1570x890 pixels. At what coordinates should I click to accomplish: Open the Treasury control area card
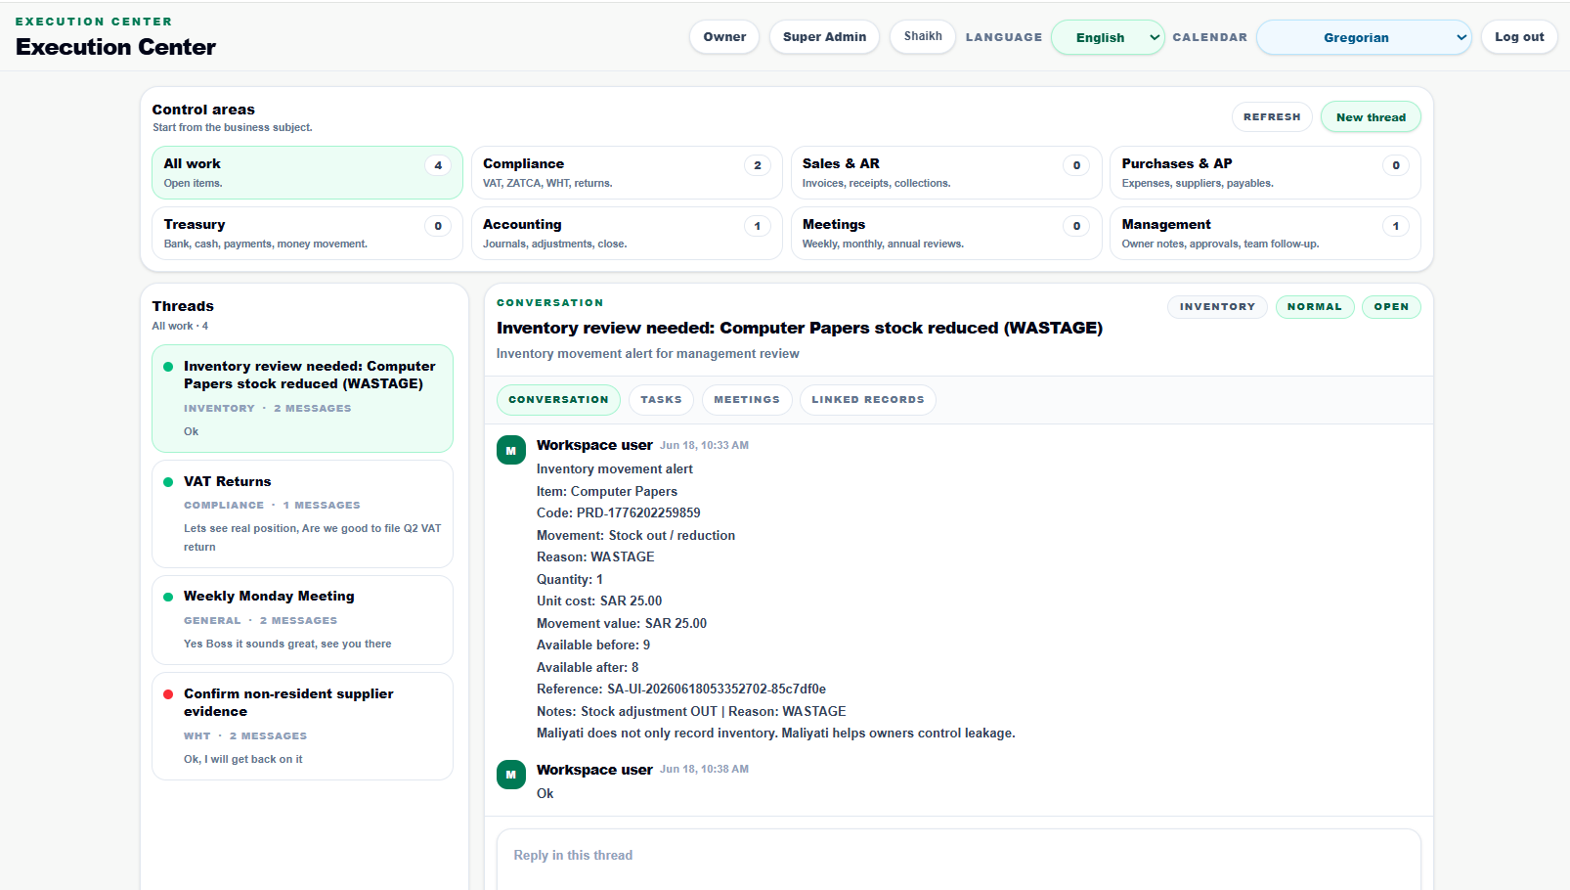307,234
